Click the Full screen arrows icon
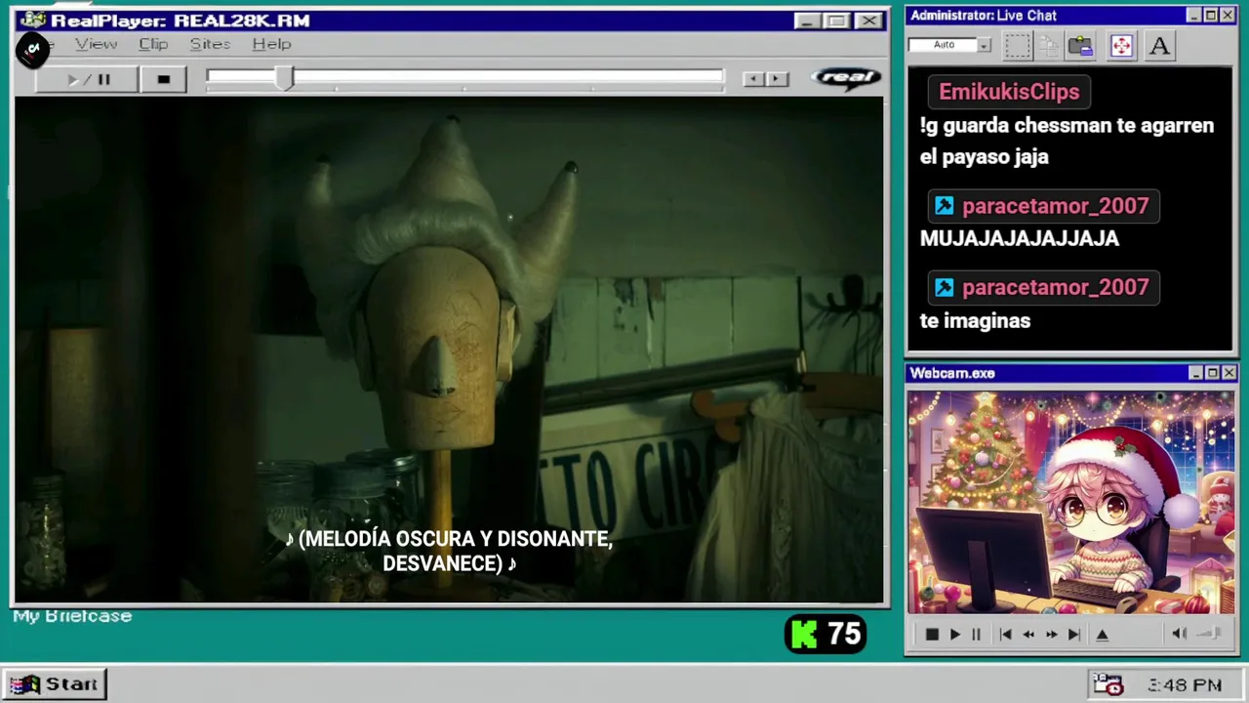Image resolution: width=1249 pixels, height=703 pixels. (1121, 45)
